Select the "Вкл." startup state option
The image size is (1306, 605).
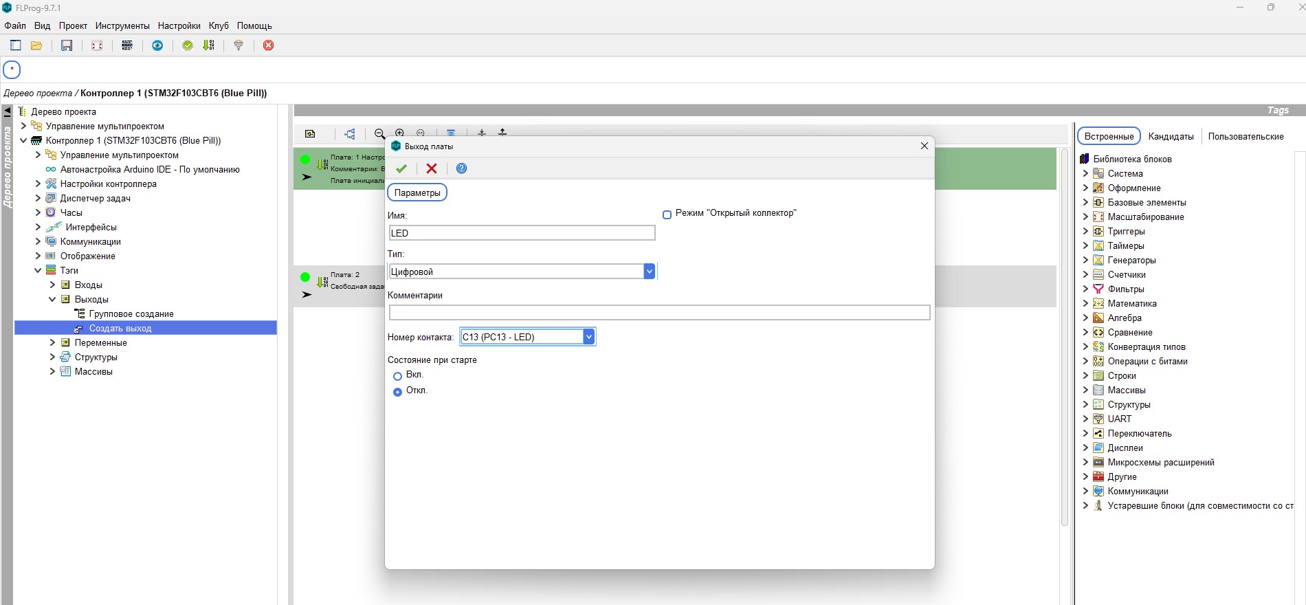(x=397, y=376)
